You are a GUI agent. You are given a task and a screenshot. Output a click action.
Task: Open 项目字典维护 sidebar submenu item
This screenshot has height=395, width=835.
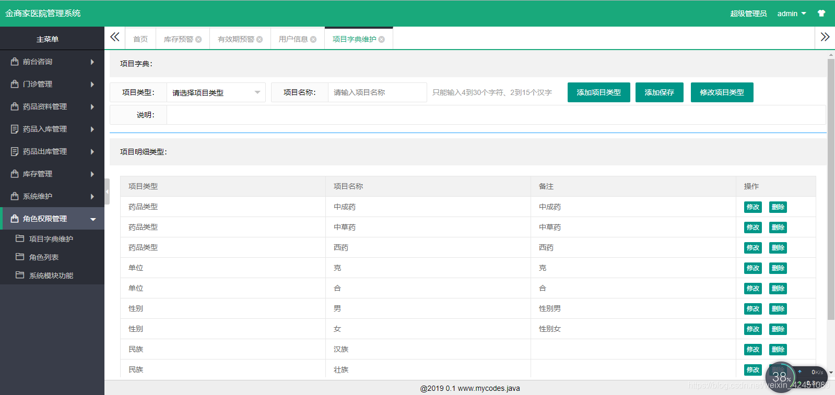[x=52, y=238]
